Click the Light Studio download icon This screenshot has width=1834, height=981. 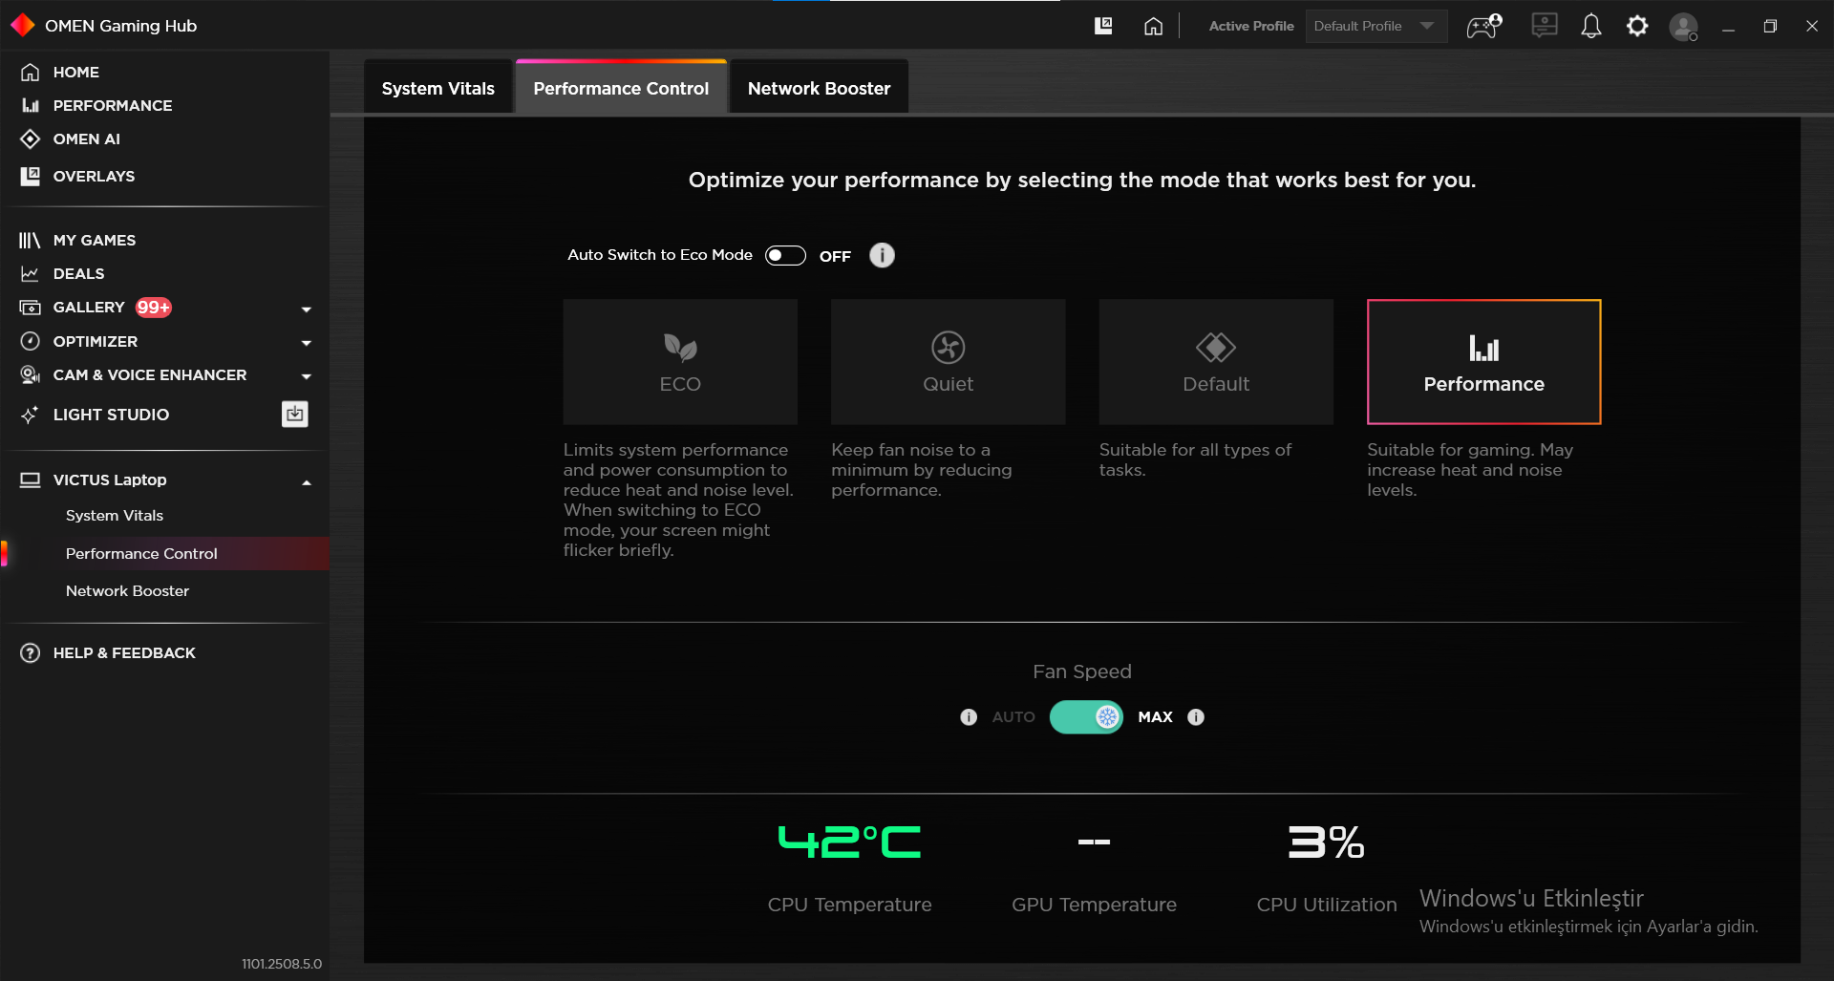(x=295, y=414)
